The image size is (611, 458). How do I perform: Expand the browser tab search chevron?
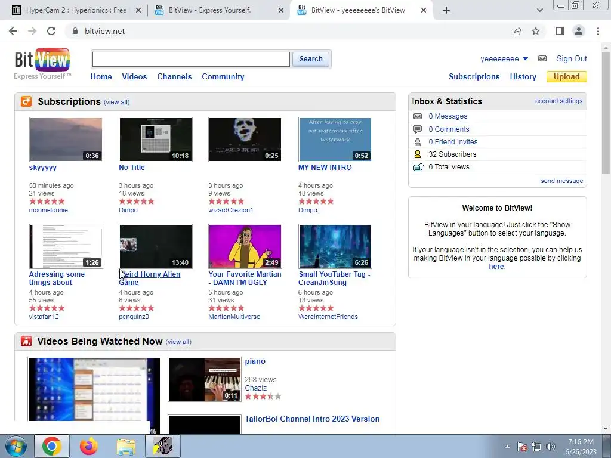click(x=539, y=10)
